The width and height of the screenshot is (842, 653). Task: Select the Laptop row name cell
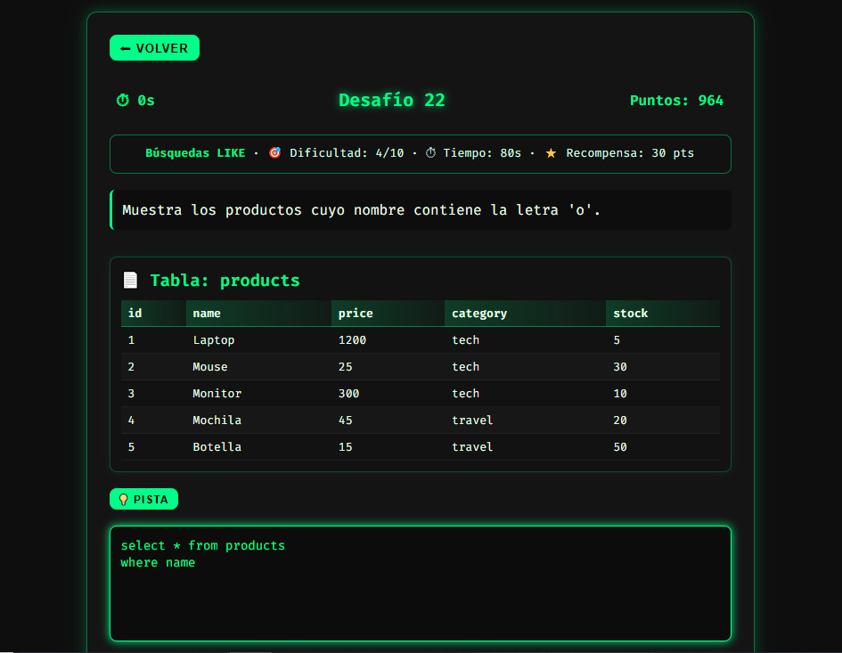coord(214,340)
